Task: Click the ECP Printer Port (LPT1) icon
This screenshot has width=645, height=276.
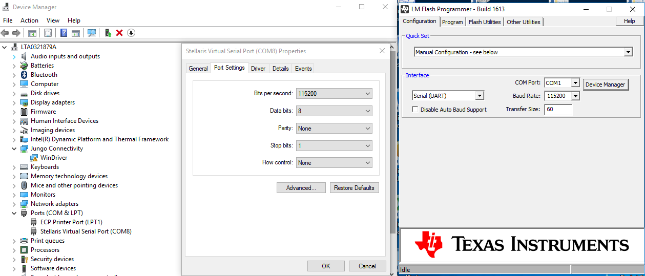Action: pyautogui.click(x=34, y=222)
